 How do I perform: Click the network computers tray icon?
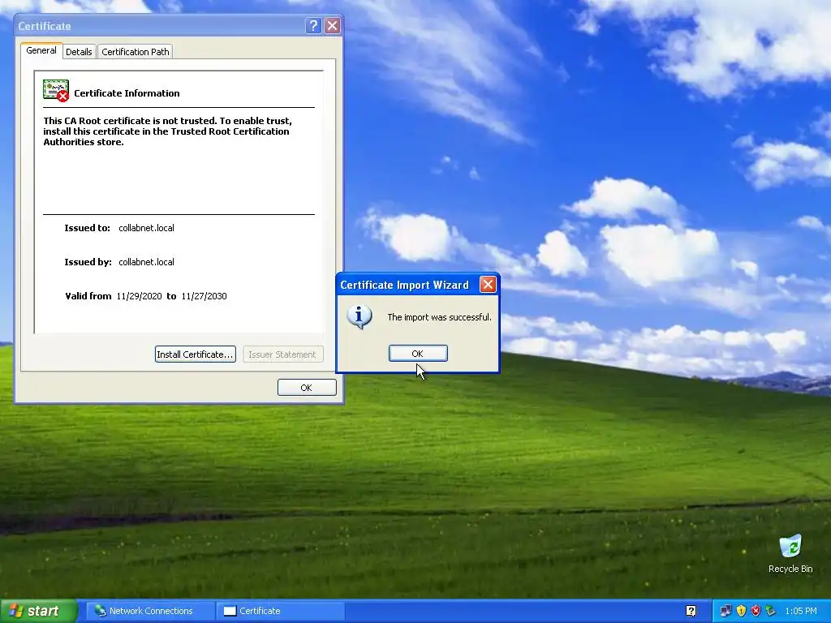point(726,611)
